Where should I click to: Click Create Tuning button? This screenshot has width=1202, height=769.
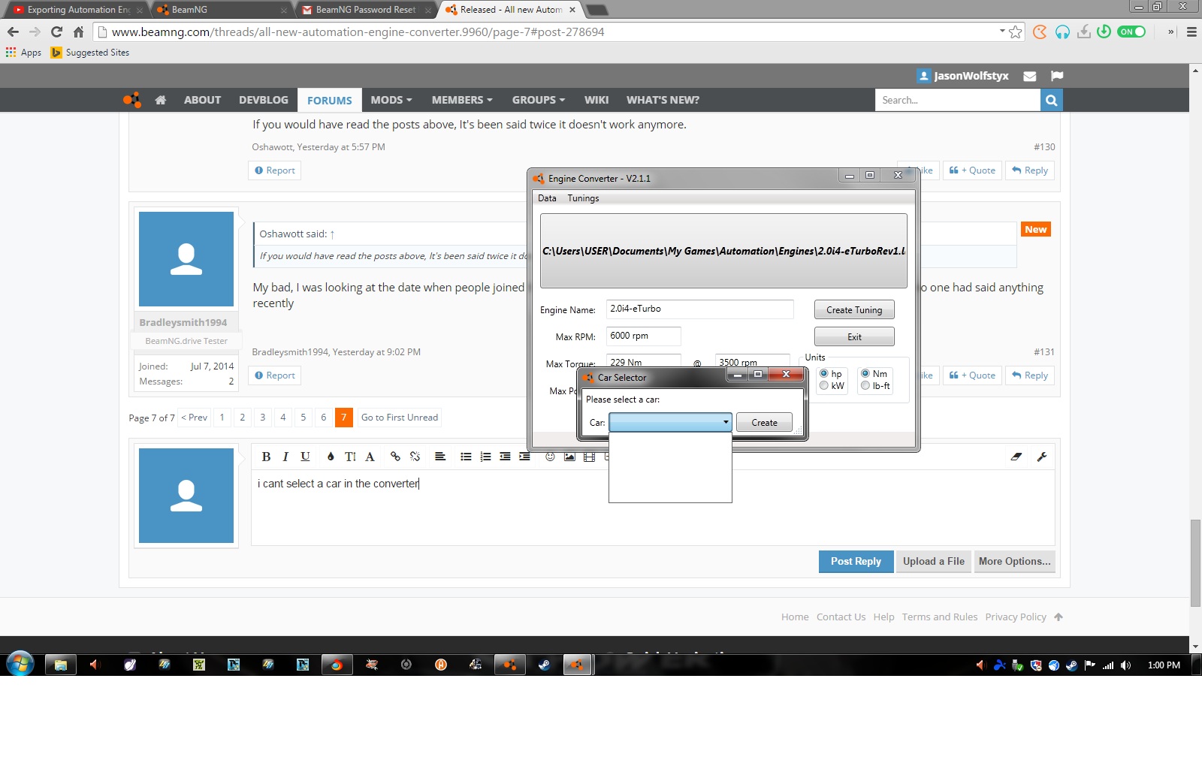pos(854,309)
